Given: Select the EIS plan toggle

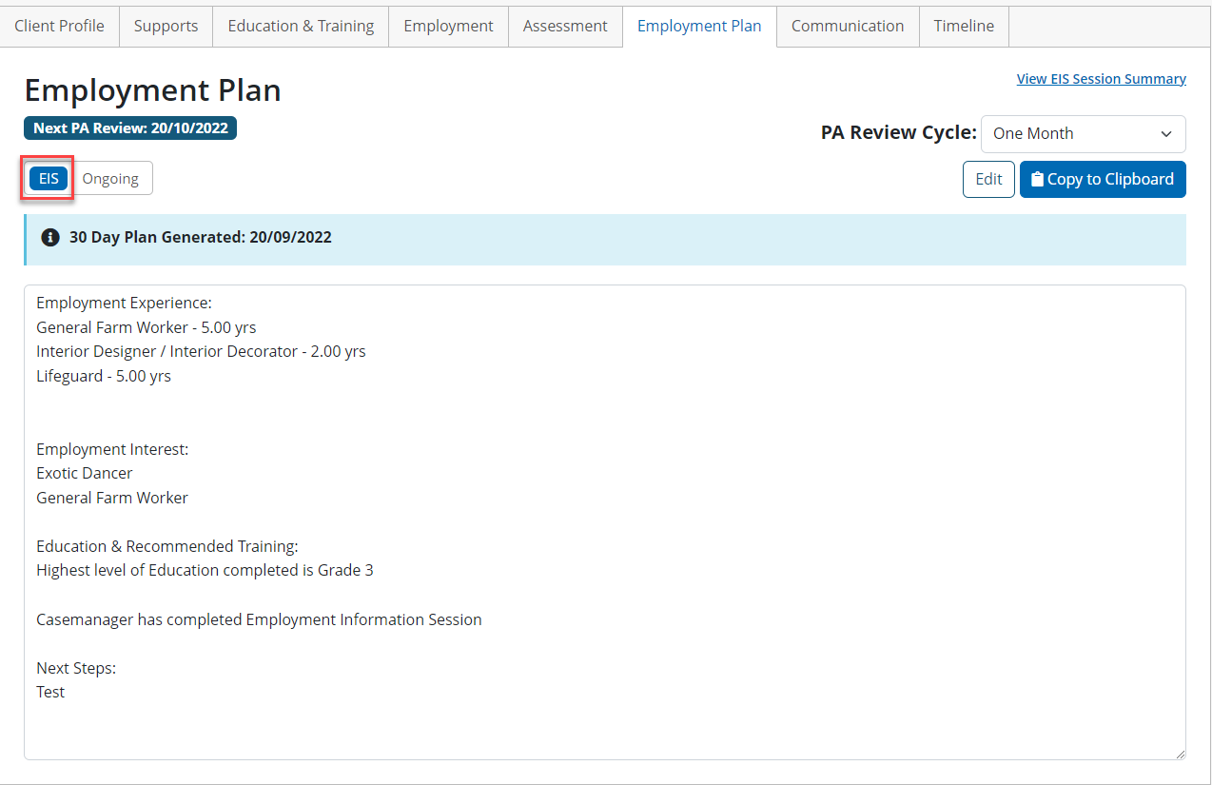Looking at the screenshot, I should (x=49, y=179).
